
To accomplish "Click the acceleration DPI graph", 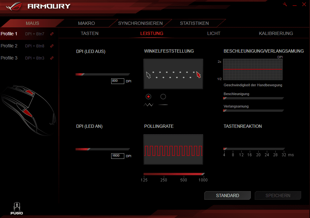I will pos(253,69).
